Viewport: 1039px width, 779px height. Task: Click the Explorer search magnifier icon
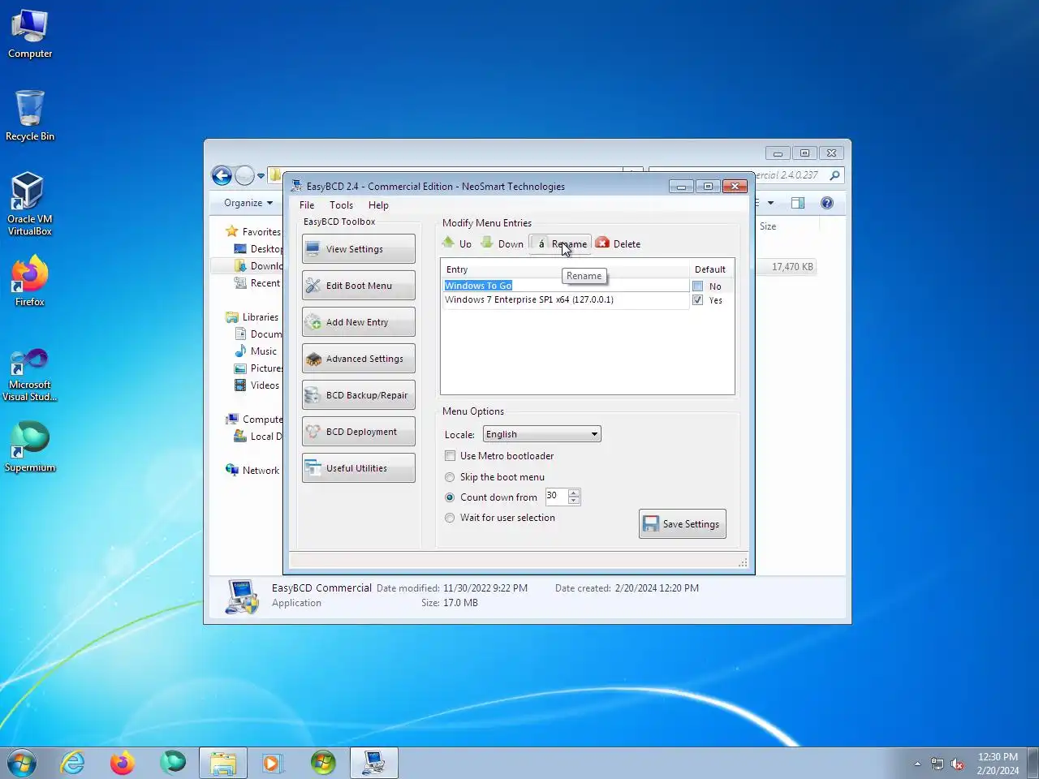click(x=834, y=175)
